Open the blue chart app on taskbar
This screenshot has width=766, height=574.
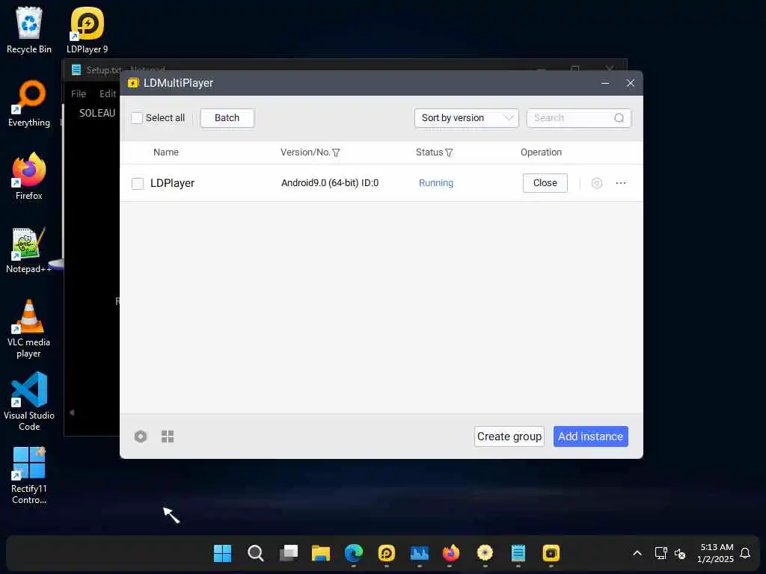point(419,553)
